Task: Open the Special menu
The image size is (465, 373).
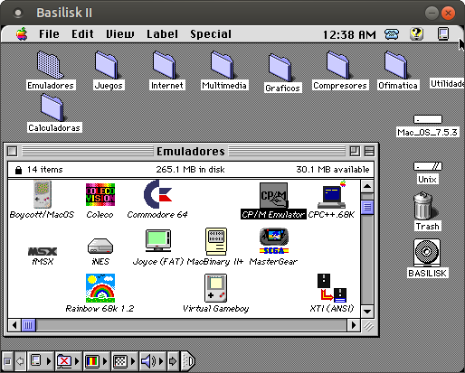Action: pyautogui.click(x=211, y=34)
